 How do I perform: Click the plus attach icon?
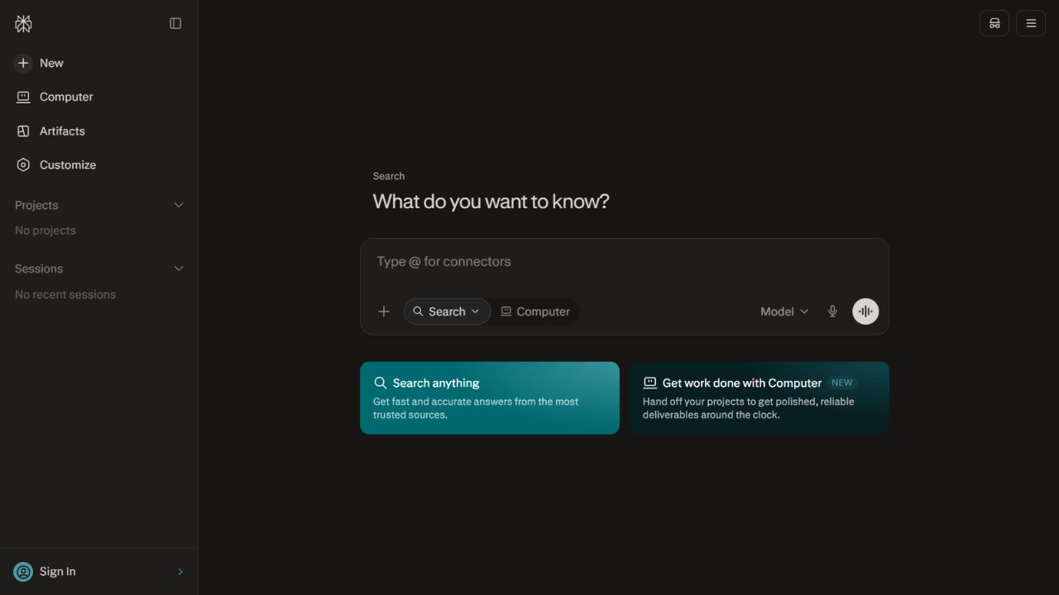tap(384, 312)
